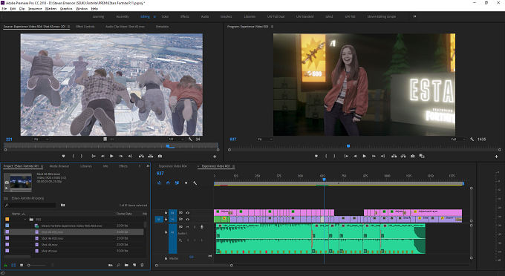
Task: Open the Audio workspace
Action: coord(205,16)
